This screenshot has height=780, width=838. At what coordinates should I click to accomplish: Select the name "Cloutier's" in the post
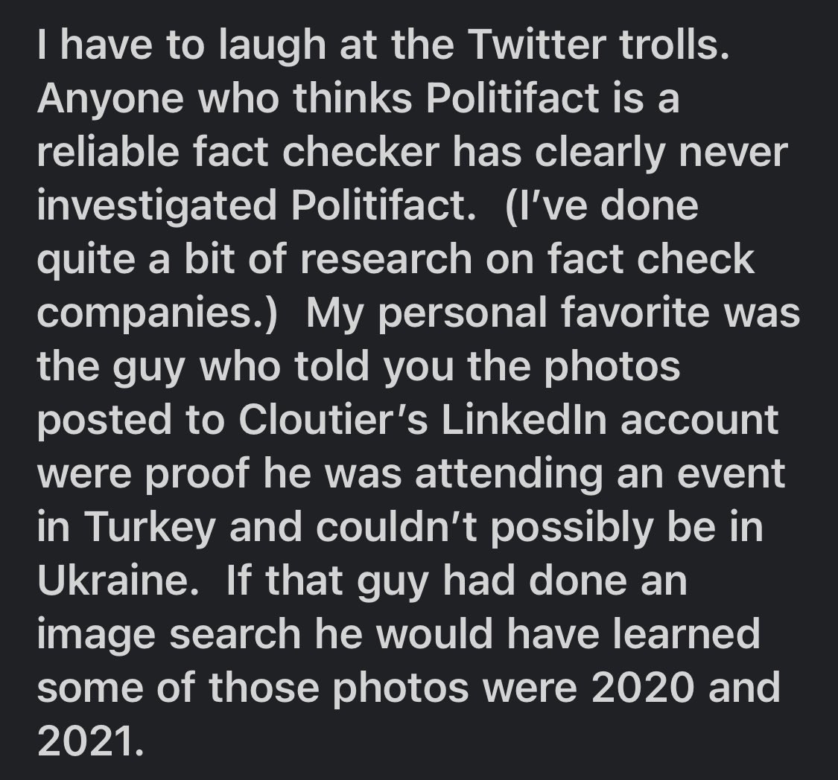(333, 418)
